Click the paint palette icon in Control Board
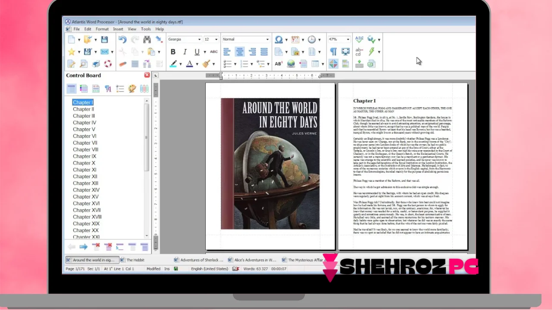Image resolution: width=552 pixels, height=310 pixels. coord(132,89)
